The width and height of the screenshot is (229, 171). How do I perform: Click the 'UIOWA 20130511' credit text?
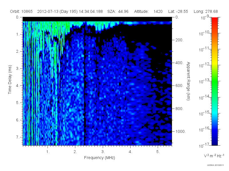click(215, 165)
